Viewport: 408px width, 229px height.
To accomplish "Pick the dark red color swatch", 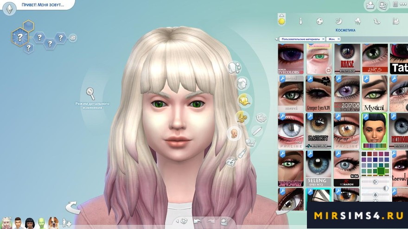I will [x=369, y=154].
